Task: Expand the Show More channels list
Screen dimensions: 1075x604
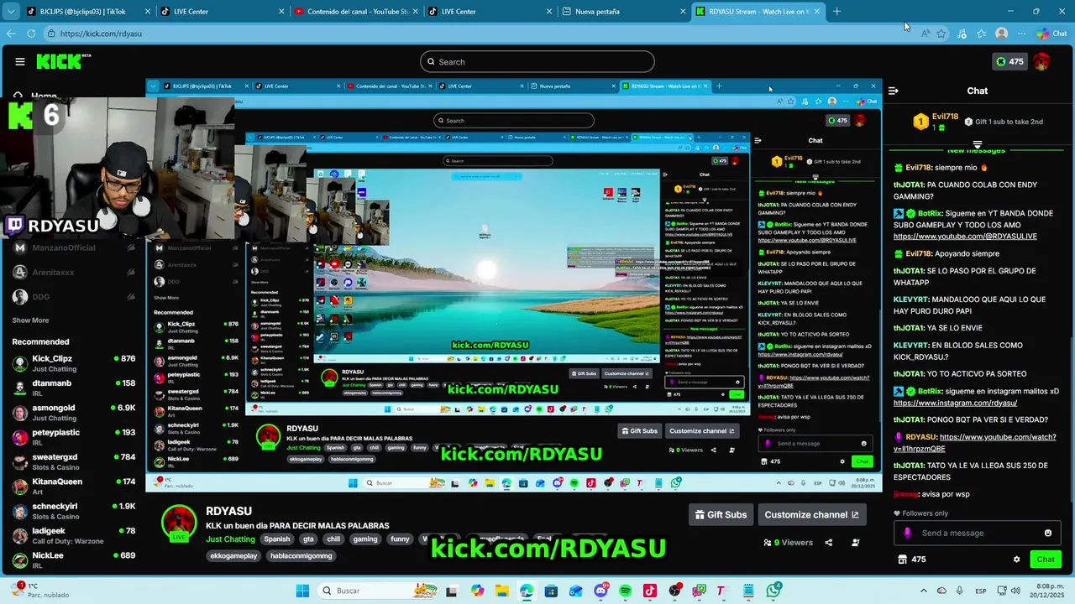Action: pyautogui.click(x=30, y=320)
